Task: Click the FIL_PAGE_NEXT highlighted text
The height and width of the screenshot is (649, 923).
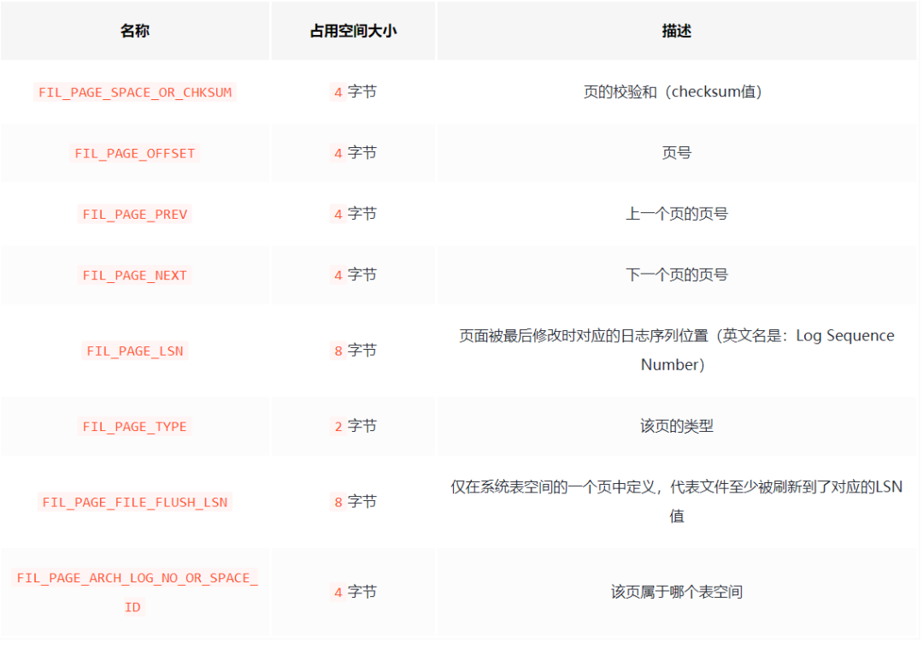Action: pos(134,274)
